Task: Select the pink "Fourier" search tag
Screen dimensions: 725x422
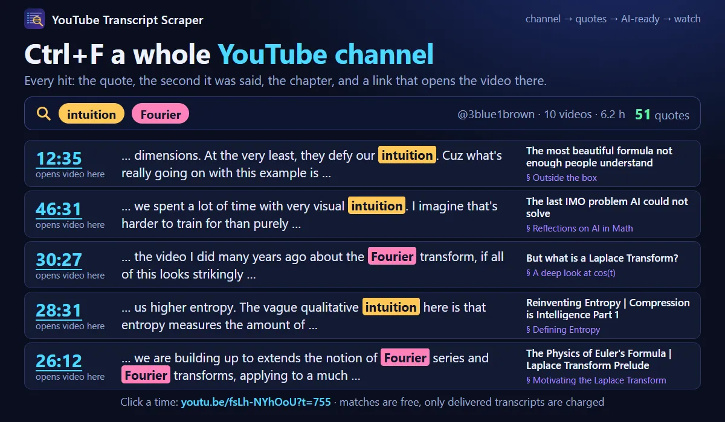Action: coord(160,114)
